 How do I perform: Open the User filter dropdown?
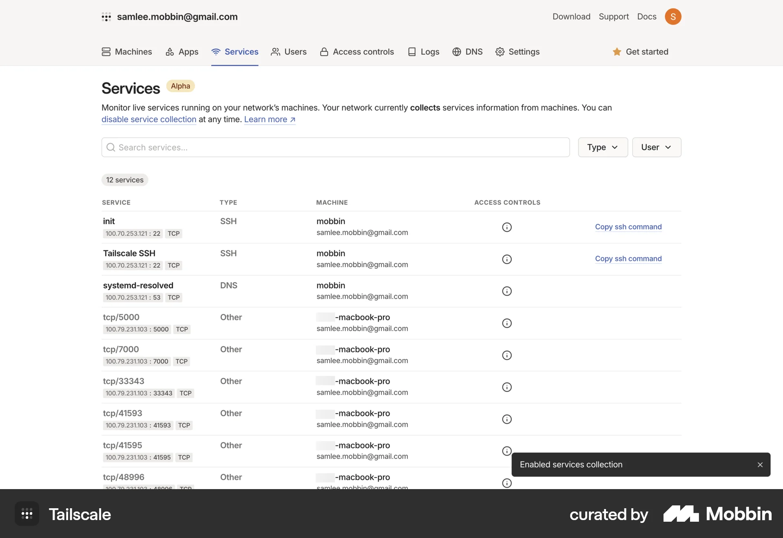click(657, 147)
